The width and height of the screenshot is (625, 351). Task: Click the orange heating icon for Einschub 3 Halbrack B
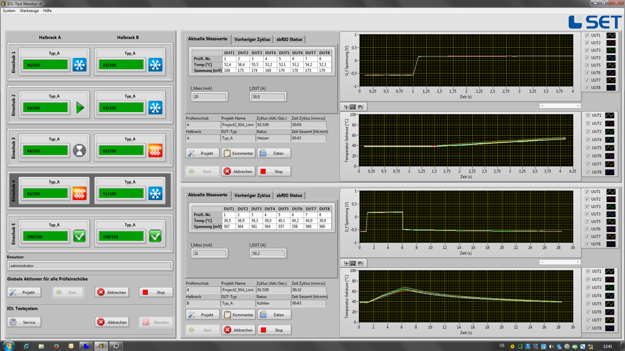click(155, 151)
